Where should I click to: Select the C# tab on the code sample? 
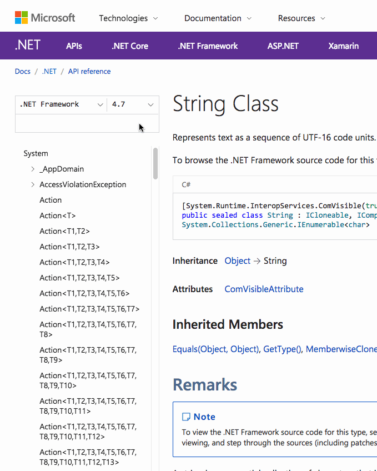[185, 184]
